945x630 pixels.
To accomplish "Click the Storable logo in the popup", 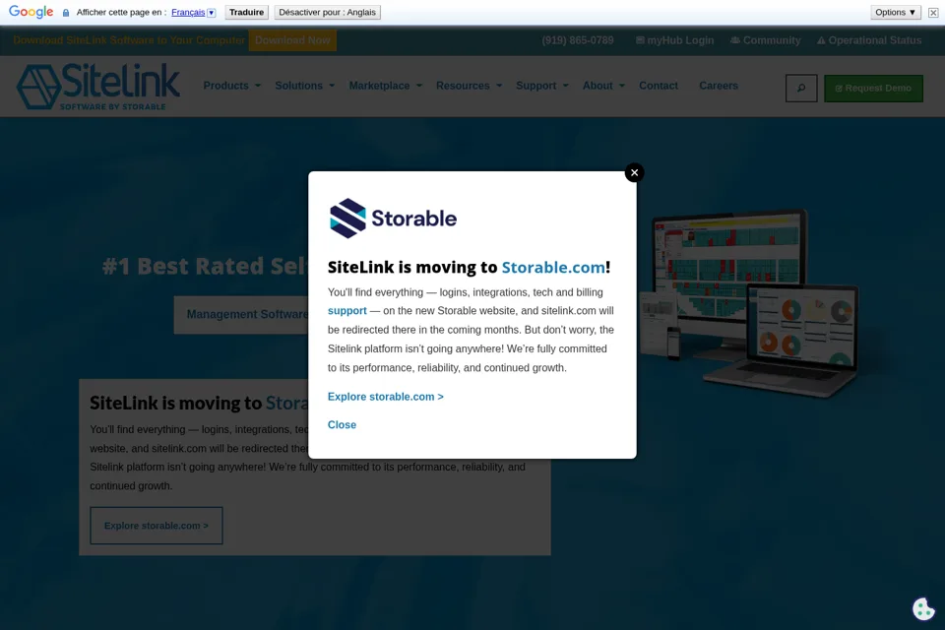I will pos(393,219).
